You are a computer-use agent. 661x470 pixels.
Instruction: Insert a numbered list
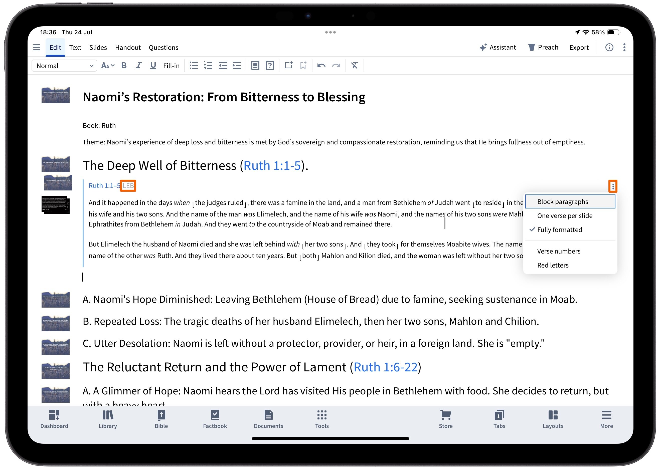(x=208, y=66)
